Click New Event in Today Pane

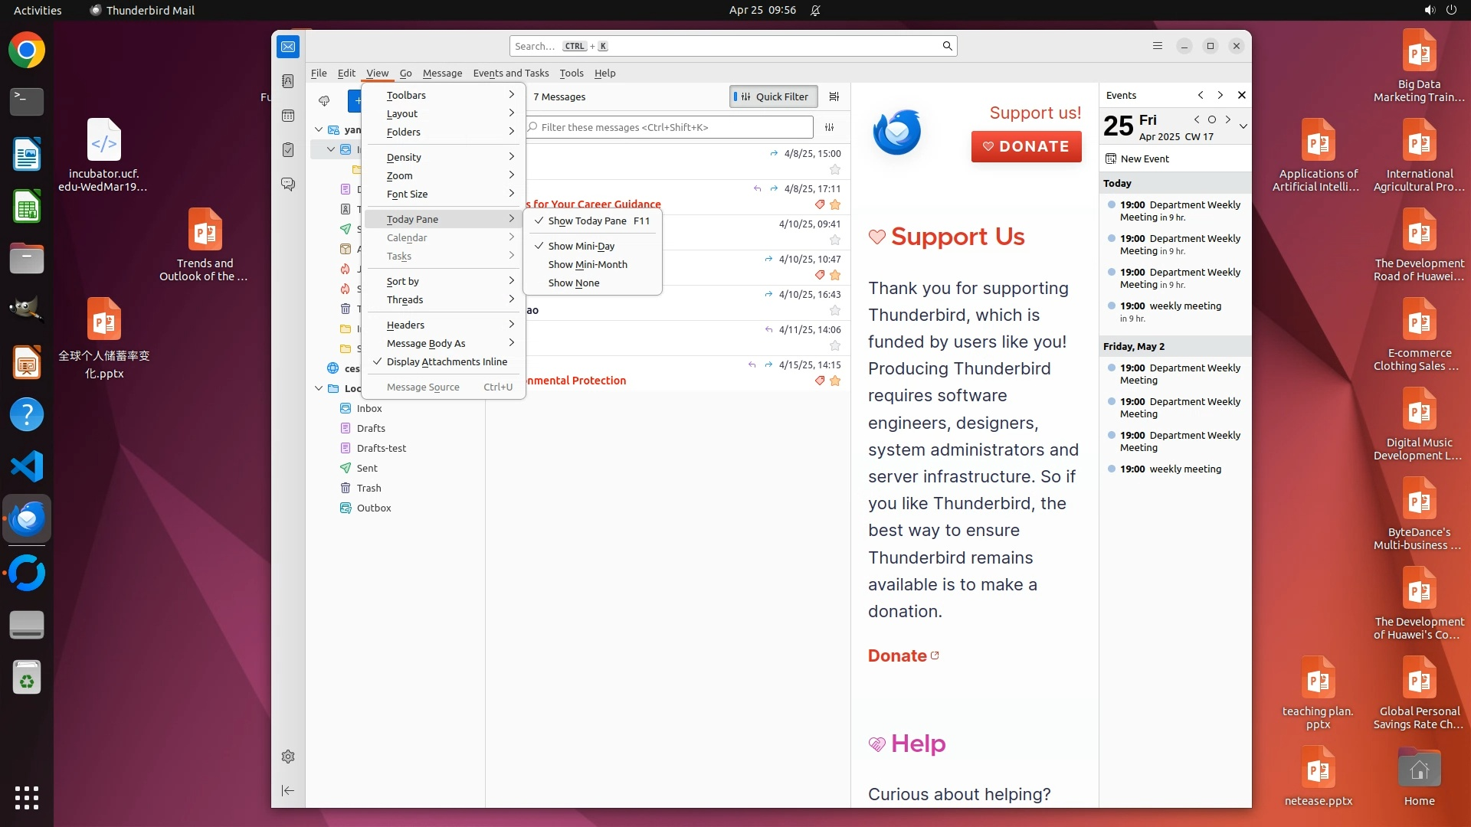coord(1144,159)
